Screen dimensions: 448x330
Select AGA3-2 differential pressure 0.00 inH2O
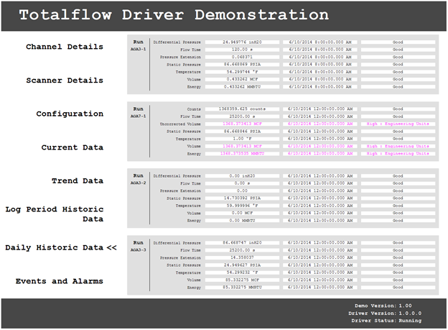242,176
